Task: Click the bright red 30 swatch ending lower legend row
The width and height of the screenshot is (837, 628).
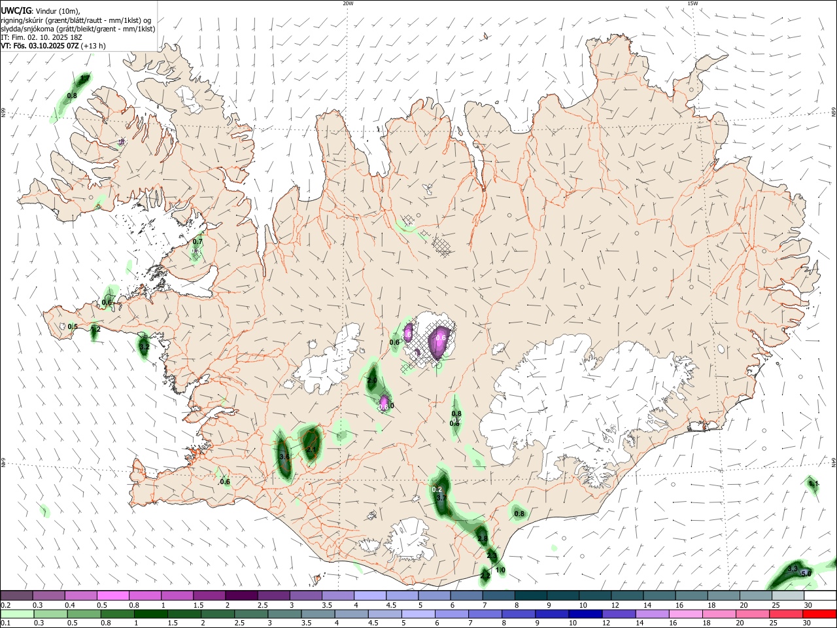Action: click(x=819, y=614)
